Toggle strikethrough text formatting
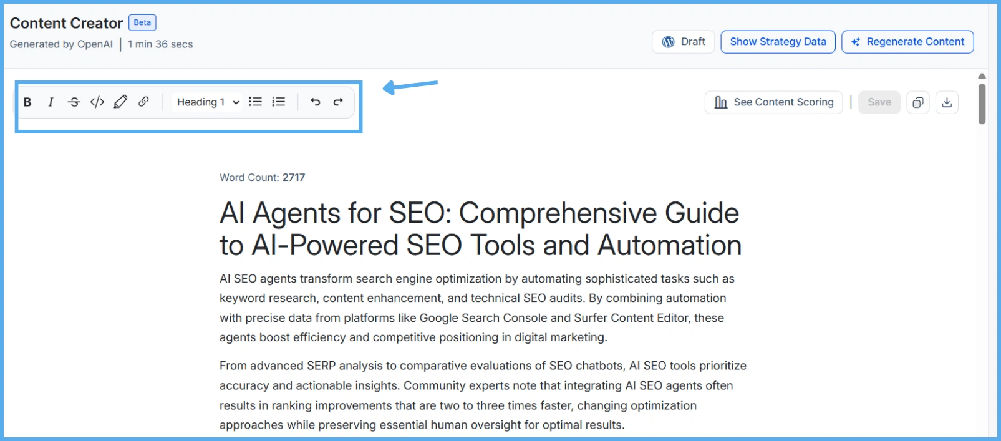The height and width of the screenshot is (441, 1001). coord(74,102)
